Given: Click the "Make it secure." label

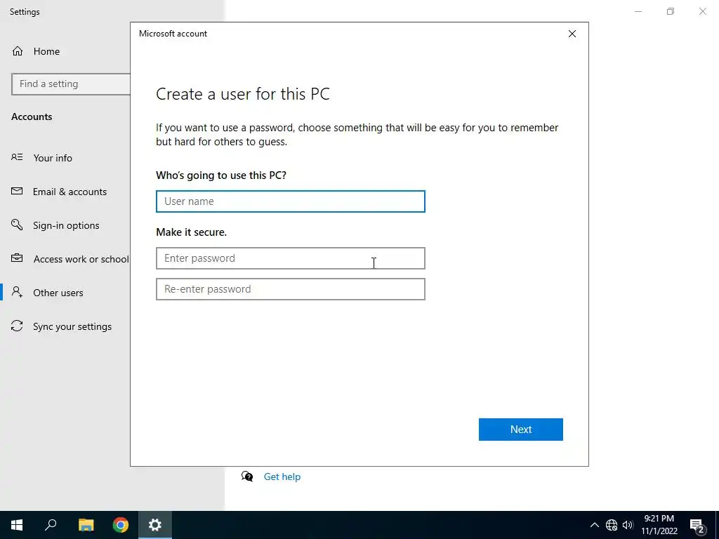Looking at the screenshot, I should click(191, 232).
